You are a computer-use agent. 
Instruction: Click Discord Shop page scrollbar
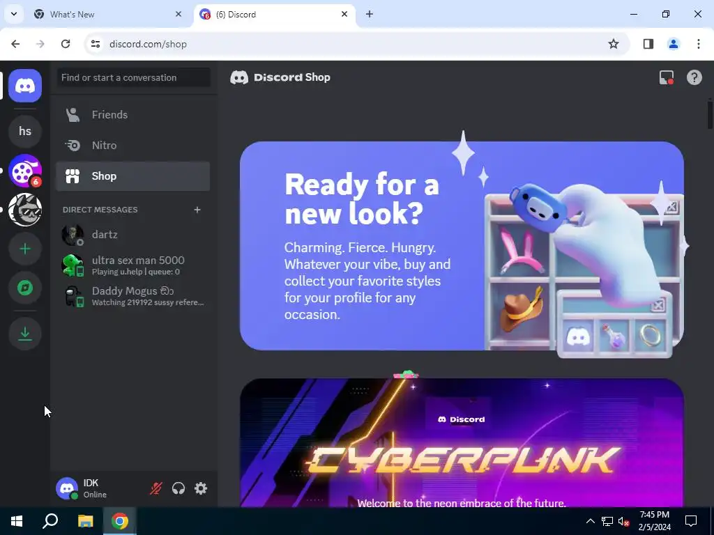pyautogui.click(x=710, y=114)
